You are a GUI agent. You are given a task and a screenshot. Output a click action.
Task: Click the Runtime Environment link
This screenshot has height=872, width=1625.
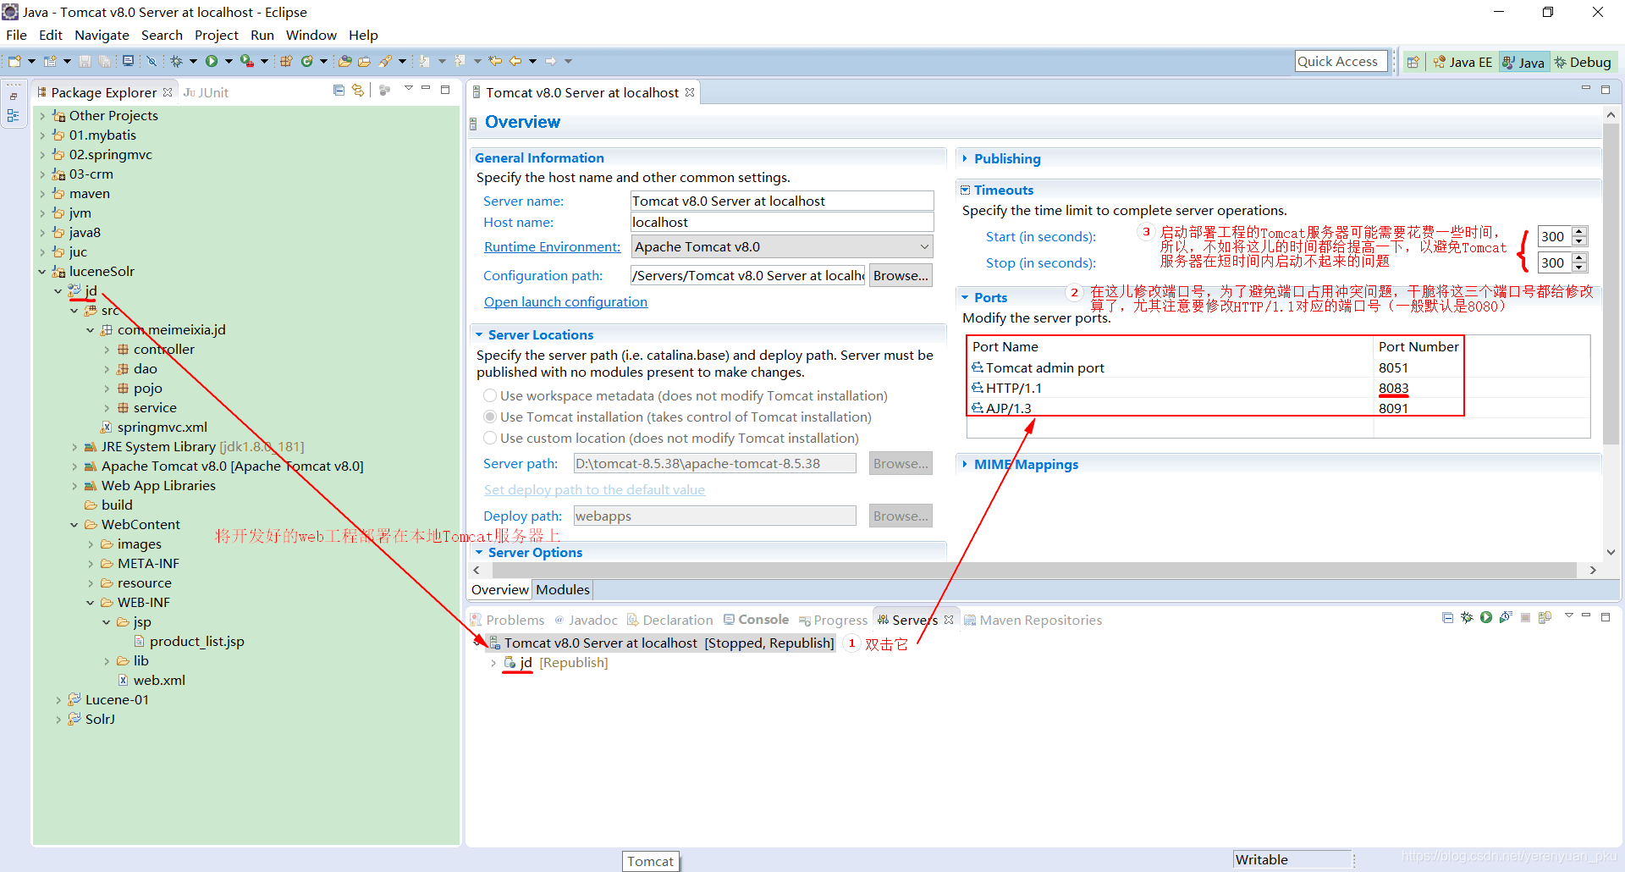(552, 246)
